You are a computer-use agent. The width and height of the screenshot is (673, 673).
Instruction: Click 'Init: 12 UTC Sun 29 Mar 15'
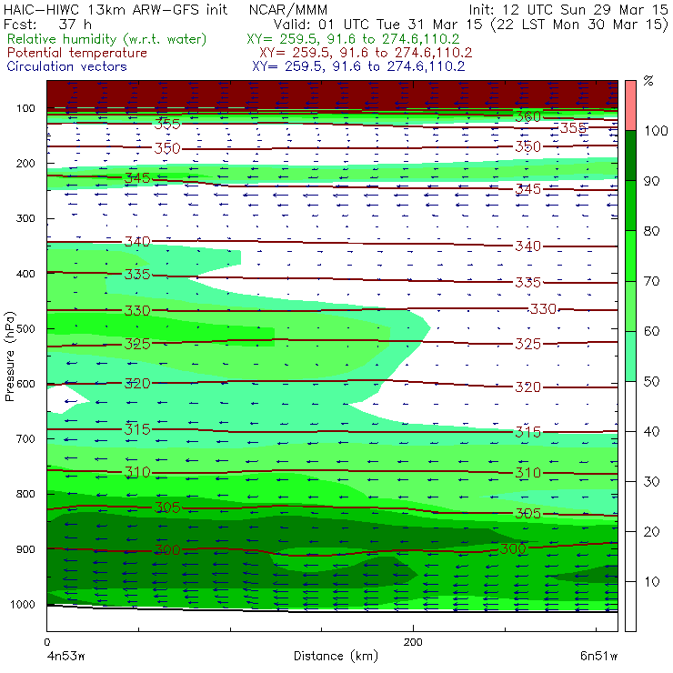tap(568, 9)
